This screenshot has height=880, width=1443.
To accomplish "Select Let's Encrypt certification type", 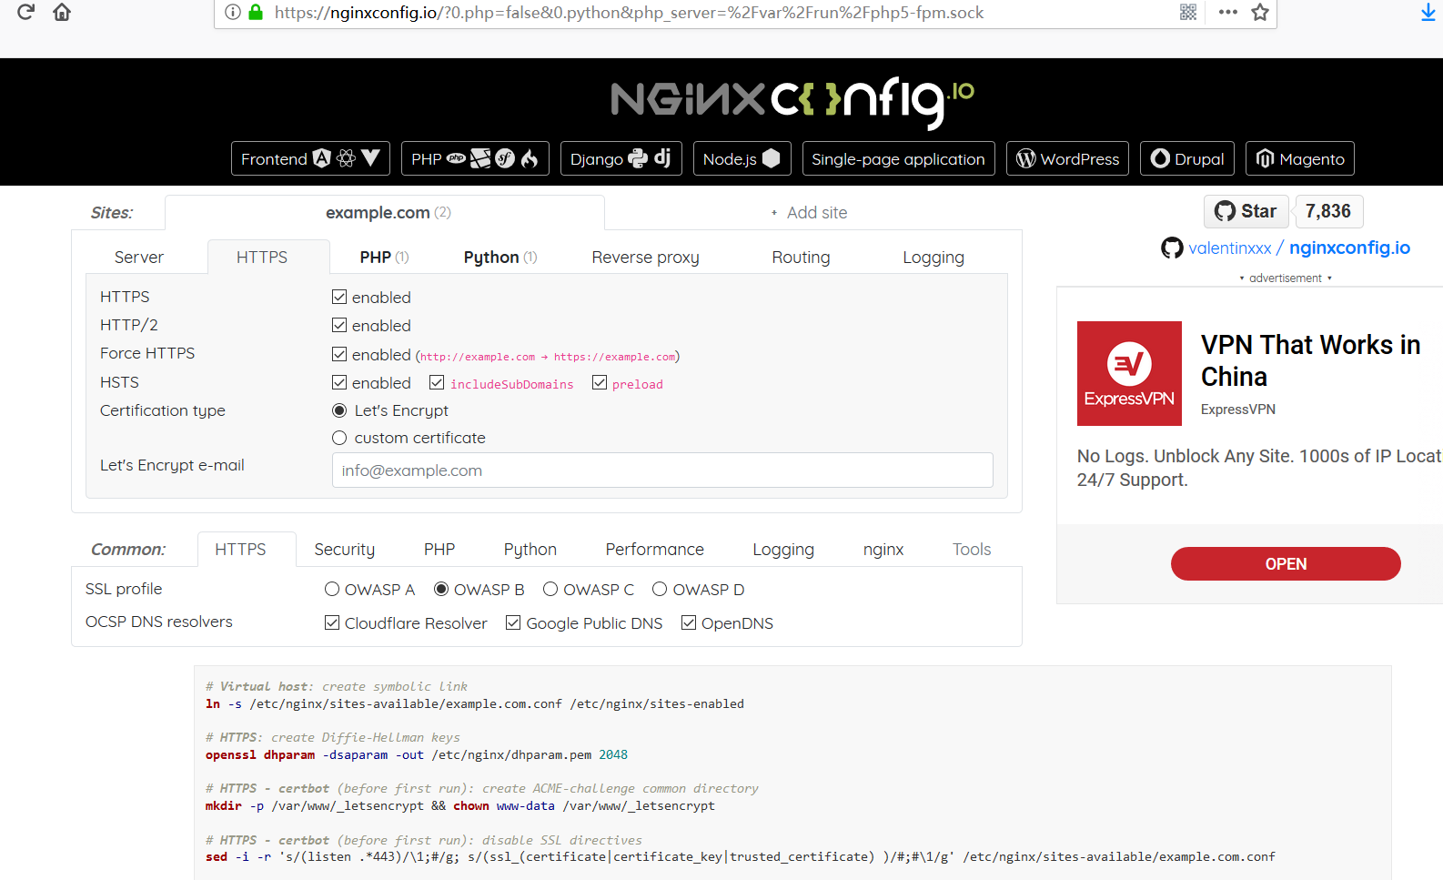I will [339, 410].
